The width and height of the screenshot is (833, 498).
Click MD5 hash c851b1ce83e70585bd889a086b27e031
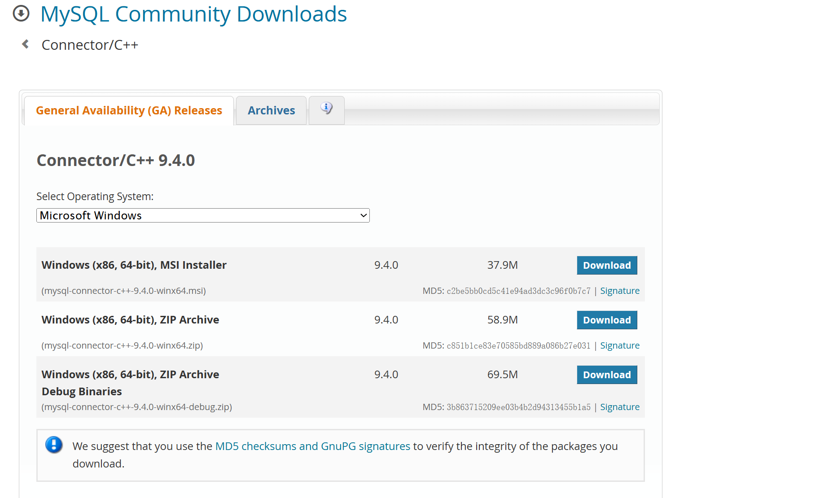(x=518, y=345)
